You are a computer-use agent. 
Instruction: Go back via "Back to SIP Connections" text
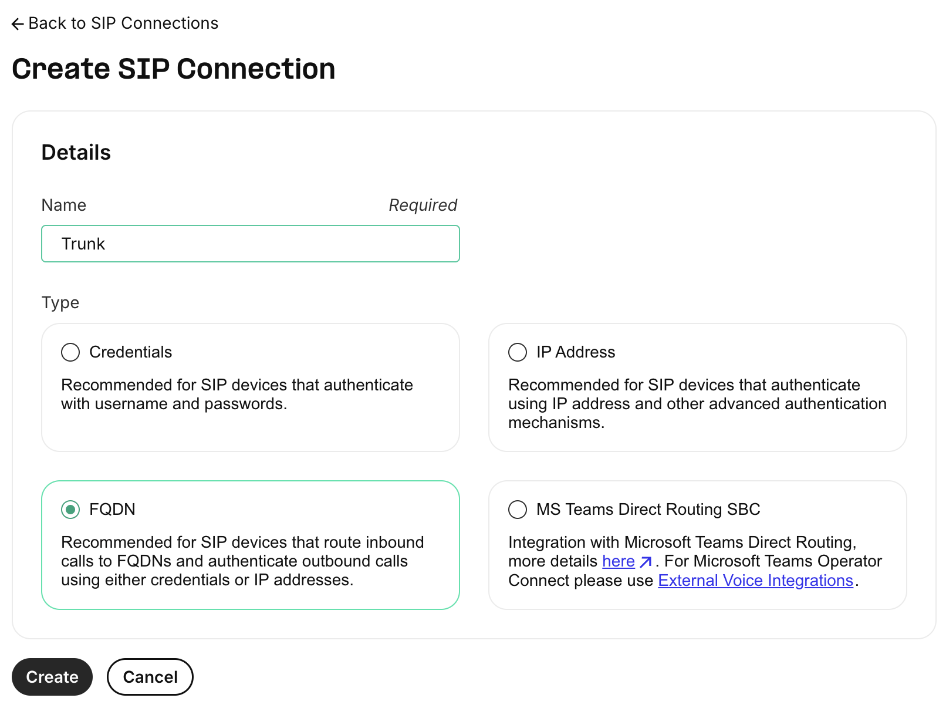coord(123,23)
